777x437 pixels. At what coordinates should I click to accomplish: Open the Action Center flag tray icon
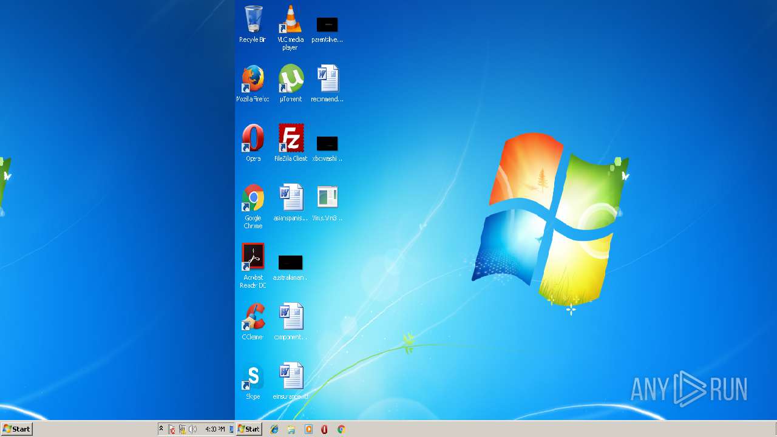pos(172,429)
